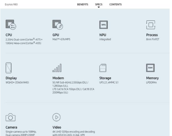Image resolution: width=172 pixels, height=136 pixels.
Task: Click the 'Integrated' NPU value
Action: click(105, 39)
